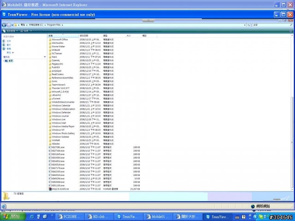295x221 pixels.
Task: Select the Desktop item in folder tree
Action: point(9,61)
